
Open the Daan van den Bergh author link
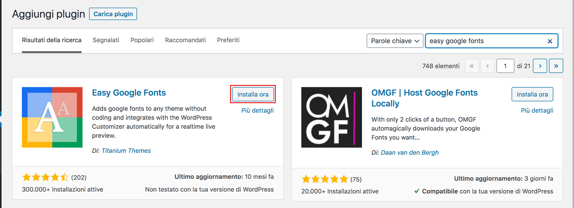[x=410, y=152]
